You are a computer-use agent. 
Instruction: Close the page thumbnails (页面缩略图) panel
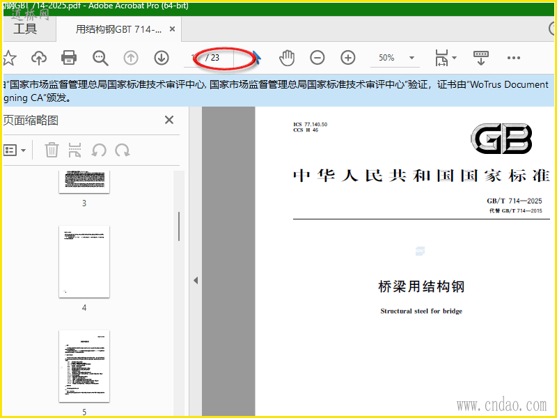[169, 120]
